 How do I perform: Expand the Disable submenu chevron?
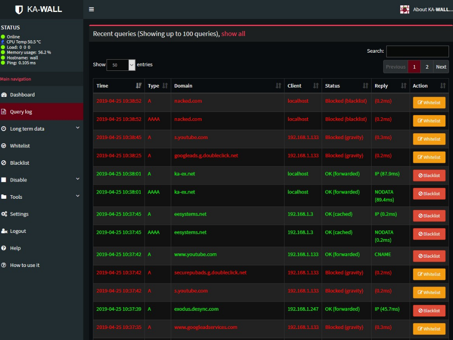(77, 179)
